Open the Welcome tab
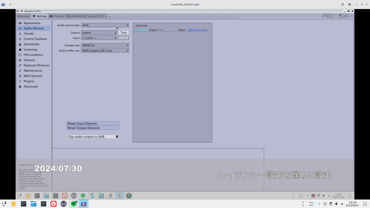This screenshot has height=208, width=370. point(23,16)
